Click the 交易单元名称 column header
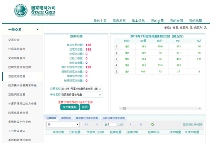216x144 pixels. click(95, 132)
